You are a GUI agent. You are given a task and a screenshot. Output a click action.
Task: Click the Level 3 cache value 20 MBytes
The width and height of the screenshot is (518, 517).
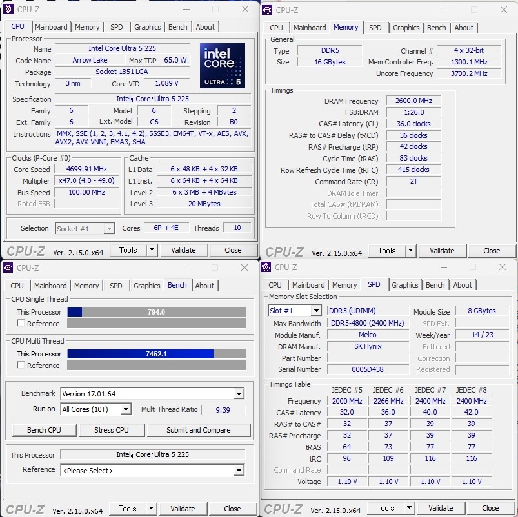[x=204, y=204]
